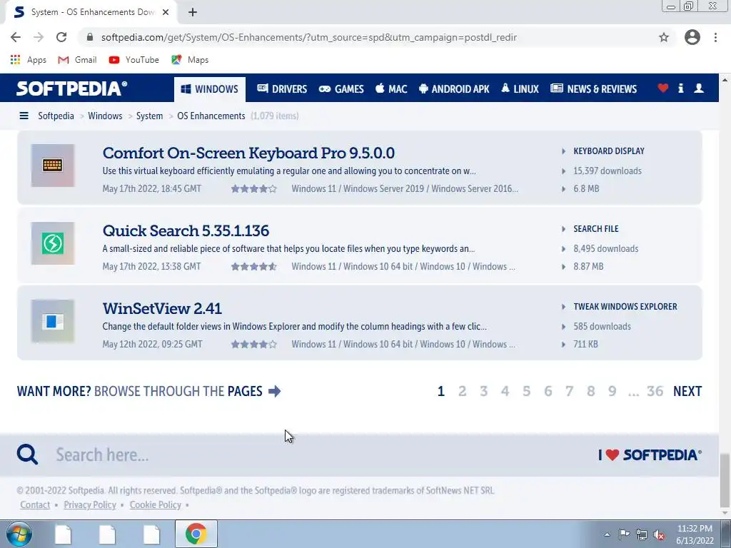Click Quick Search star rating
This screenshot has width=731, height=548.
tap(254, 267)
